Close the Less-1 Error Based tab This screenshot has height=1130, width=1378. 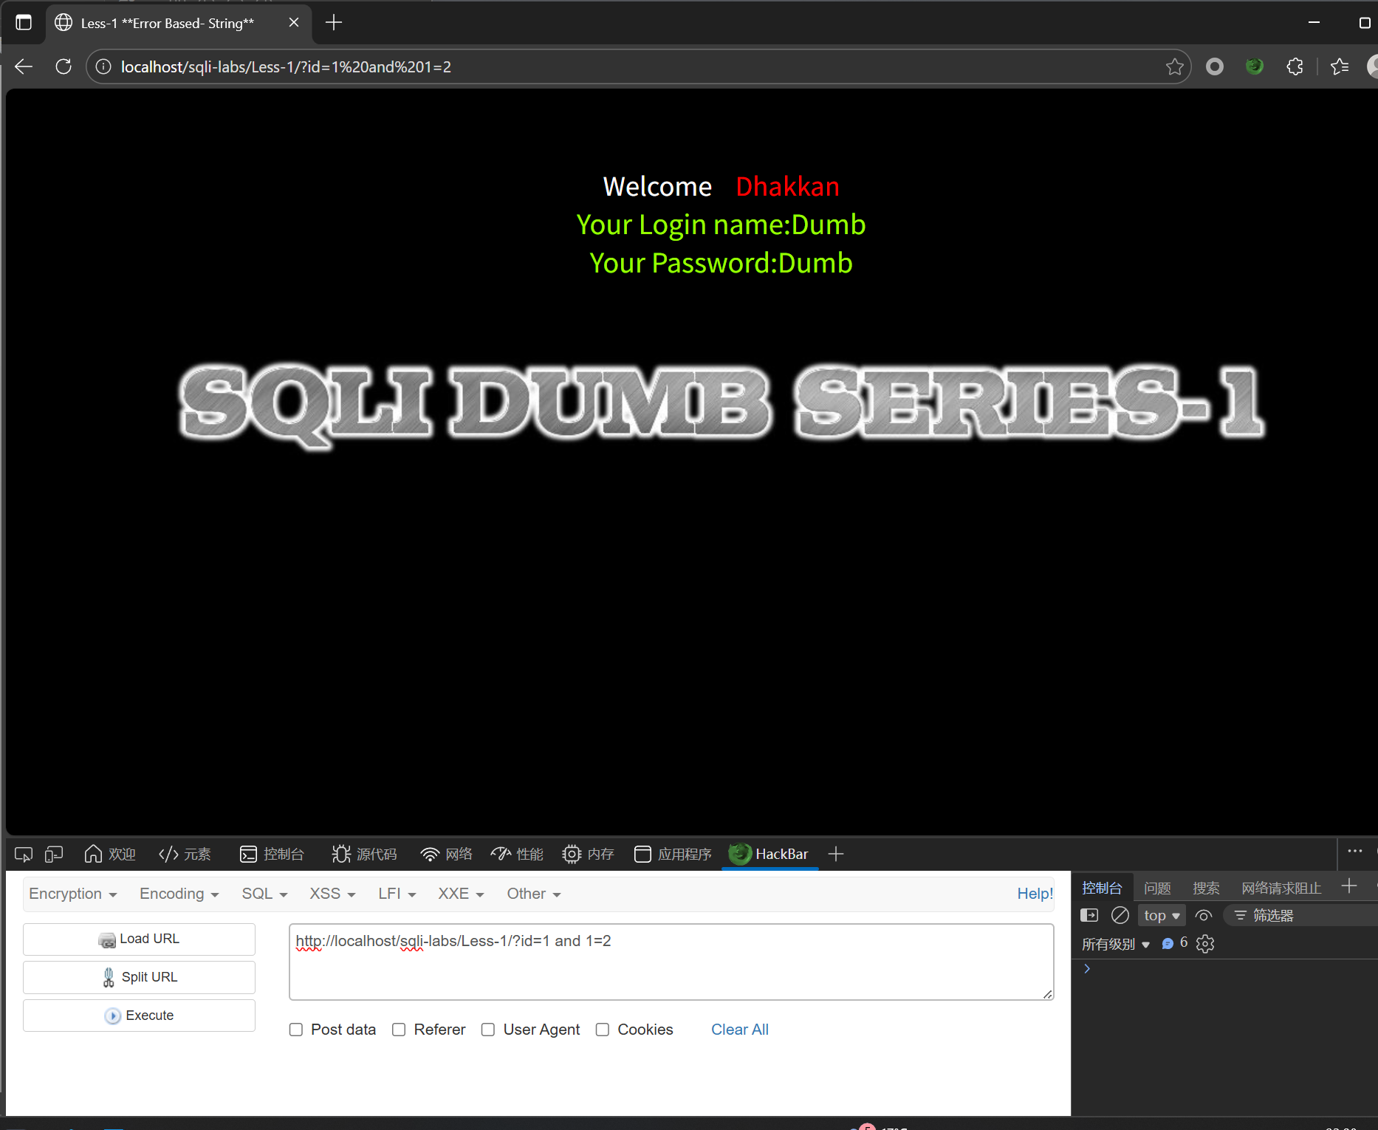pyautogui.click(x=294, y=23)
